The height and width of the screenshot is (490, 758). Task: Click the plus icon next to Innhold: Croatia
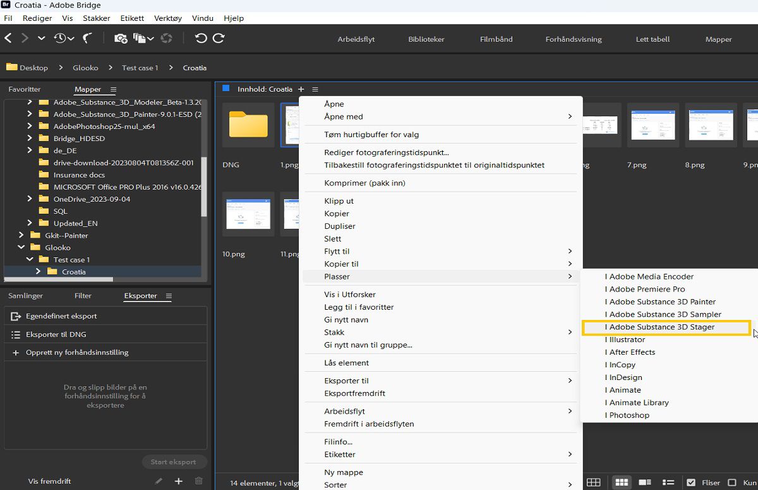point(301,89)
